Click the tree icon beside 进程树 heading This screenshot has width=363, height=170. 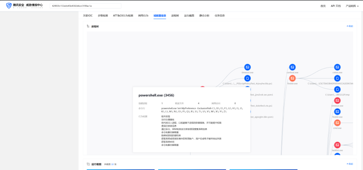[88, 26]
